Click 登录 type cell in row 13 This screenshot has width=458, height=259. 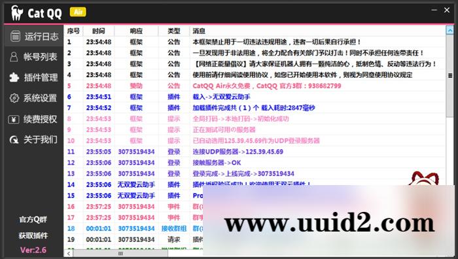[x=174, y=173]
